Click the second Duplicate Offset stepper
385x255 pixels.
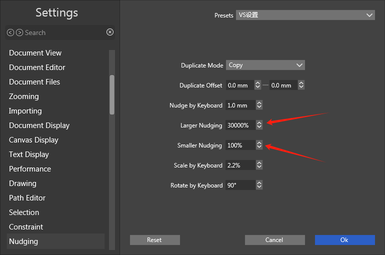click(x=301, y=85)
